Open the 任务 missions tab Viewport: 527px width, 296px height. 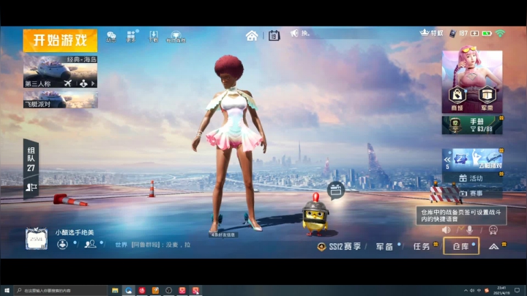(422, 247)
